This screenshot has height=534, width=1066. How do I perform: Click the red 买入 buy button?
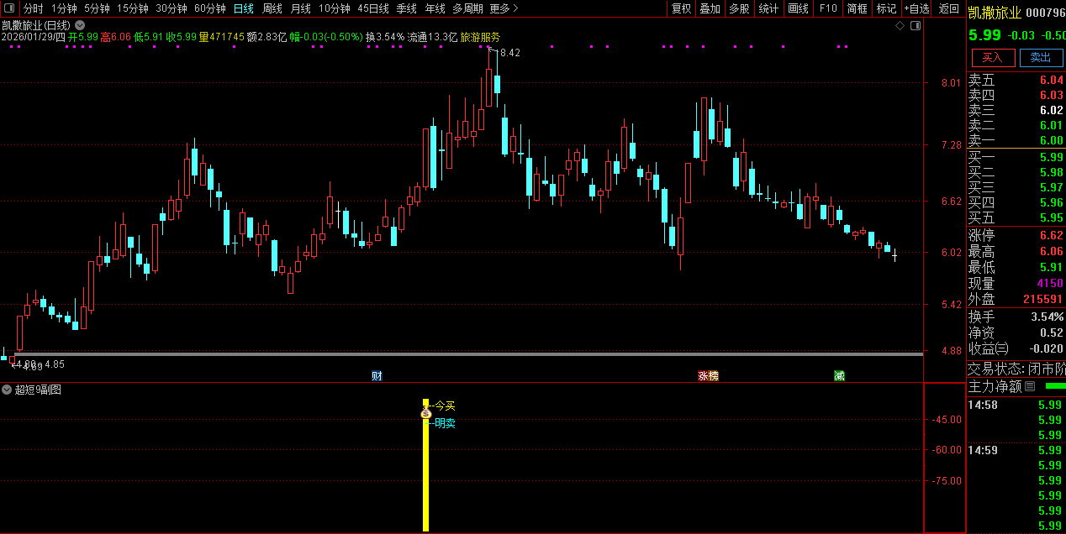993,57
